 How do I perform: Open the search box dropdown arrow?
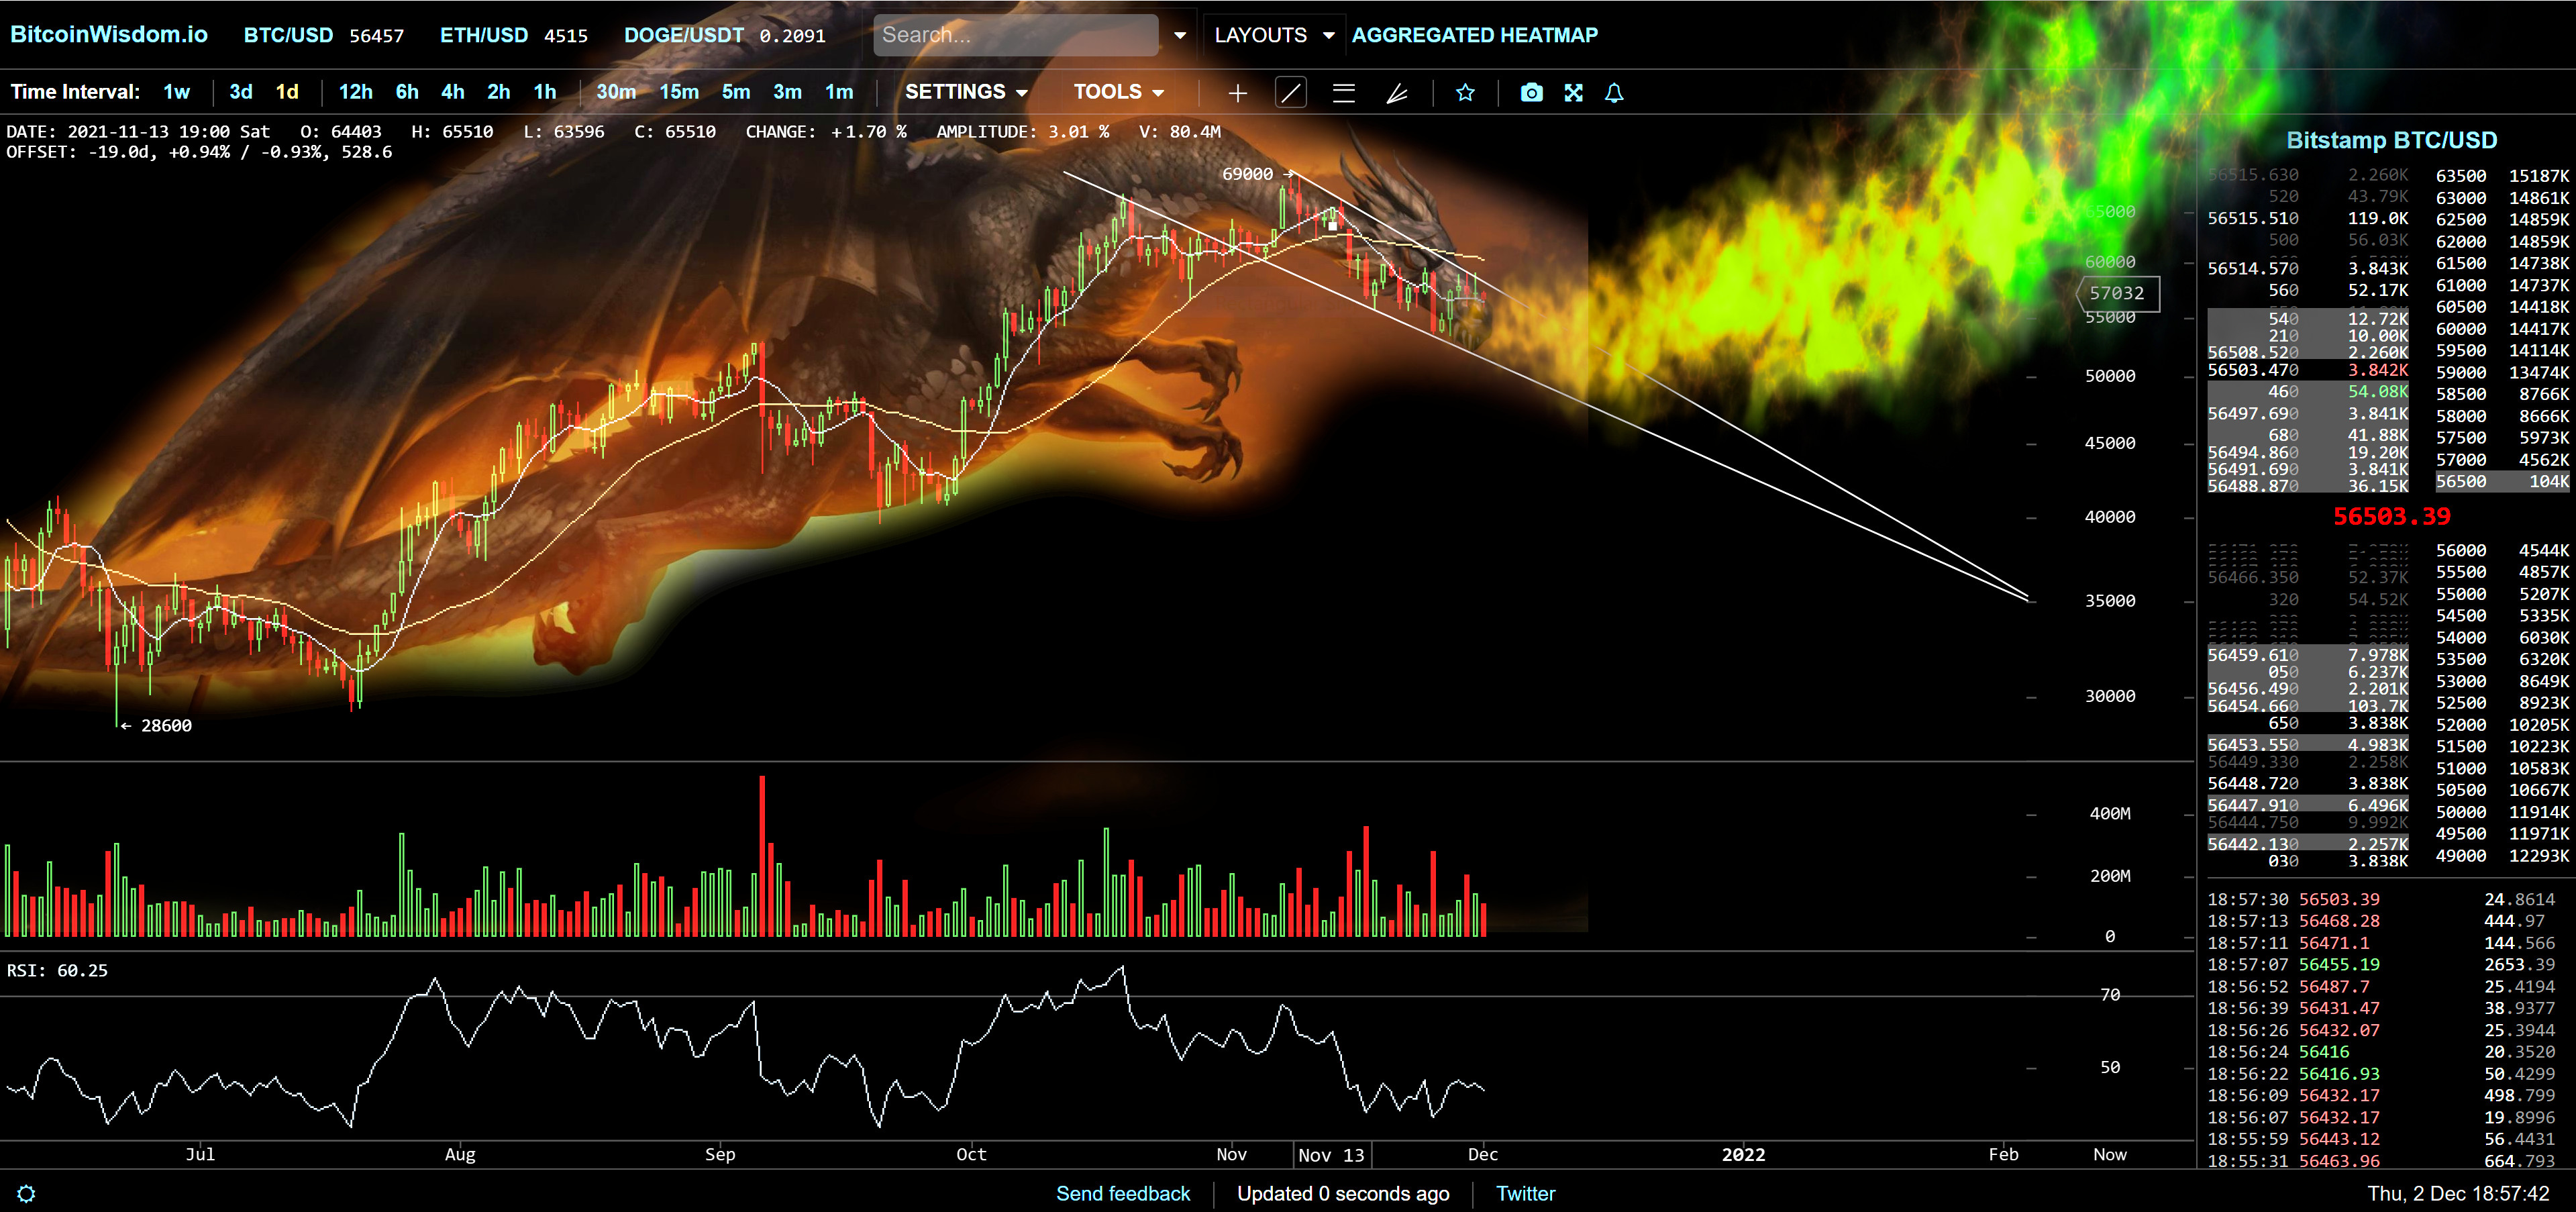coord(1180,35)
